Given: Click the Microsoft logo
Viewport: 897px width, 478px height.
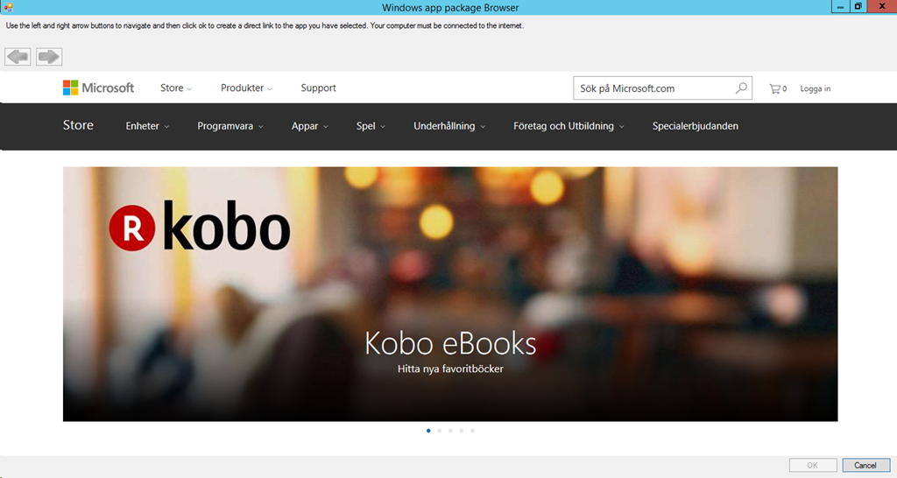Looking at the screenshot, I should 98,88.
